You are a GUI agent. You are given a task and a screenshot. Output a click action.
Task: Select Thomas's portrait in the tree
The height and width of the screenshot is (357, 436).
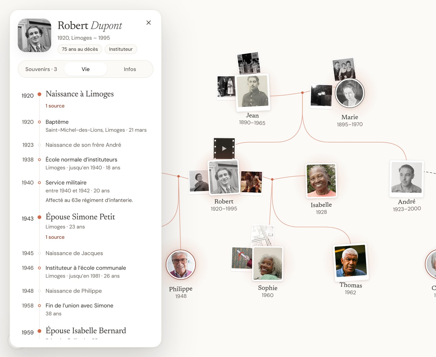[x=350, y=262]
